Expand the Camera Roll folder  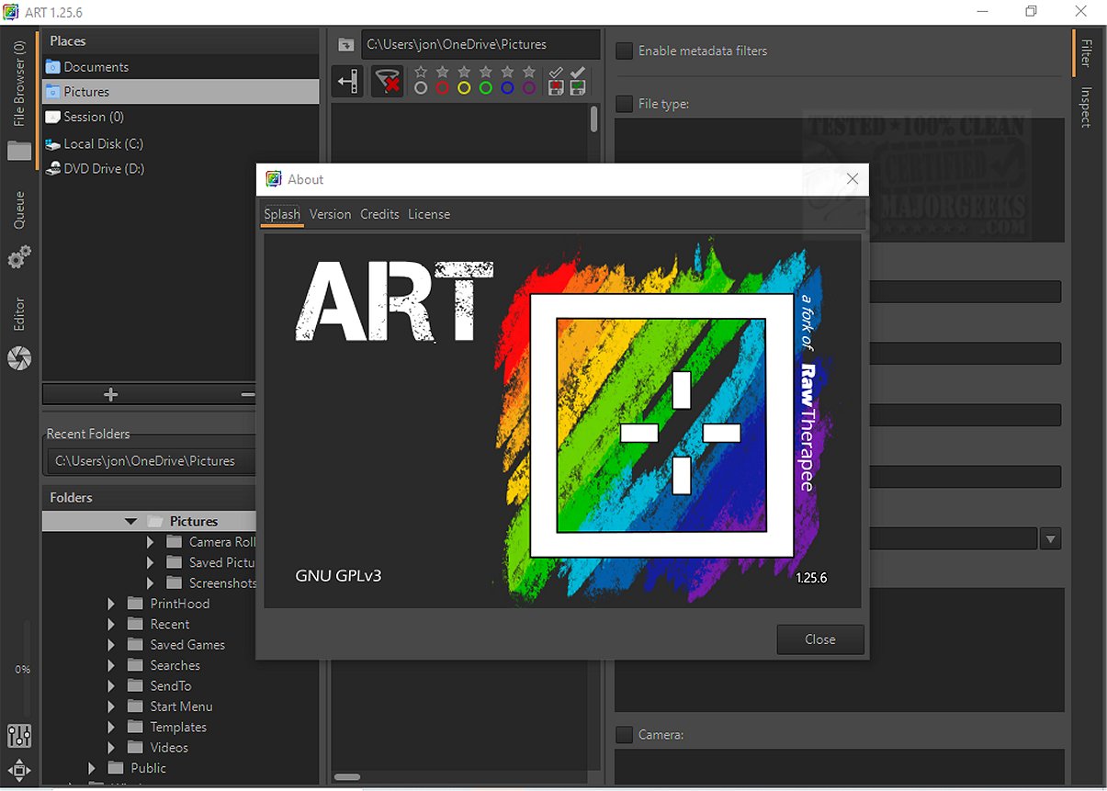151,542
